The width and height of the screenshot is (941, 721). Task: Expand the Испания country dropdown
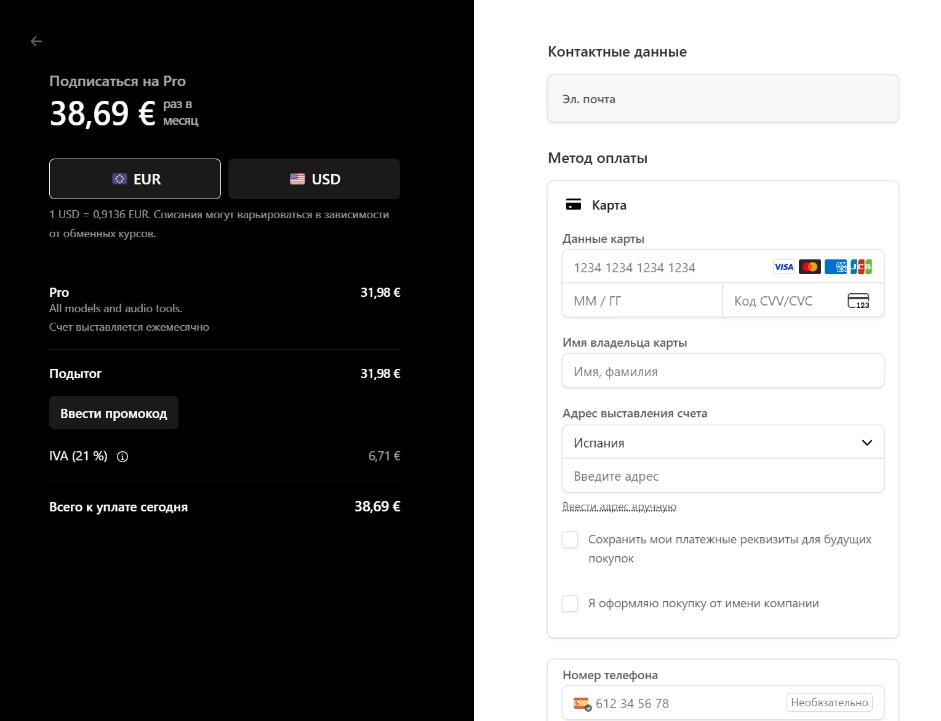pyautogui.click(x=723, y=443)
